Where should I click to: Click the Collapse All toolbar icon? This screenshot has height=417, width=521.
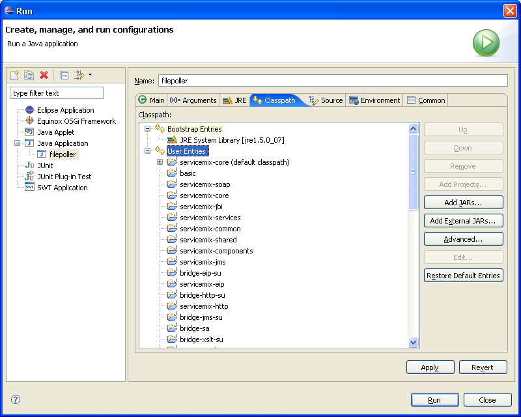click(64, 76)
